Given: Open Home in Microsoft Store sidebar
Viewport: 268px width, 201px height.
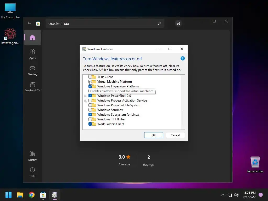Looking at the screenshot, I should tap(32, 37).
